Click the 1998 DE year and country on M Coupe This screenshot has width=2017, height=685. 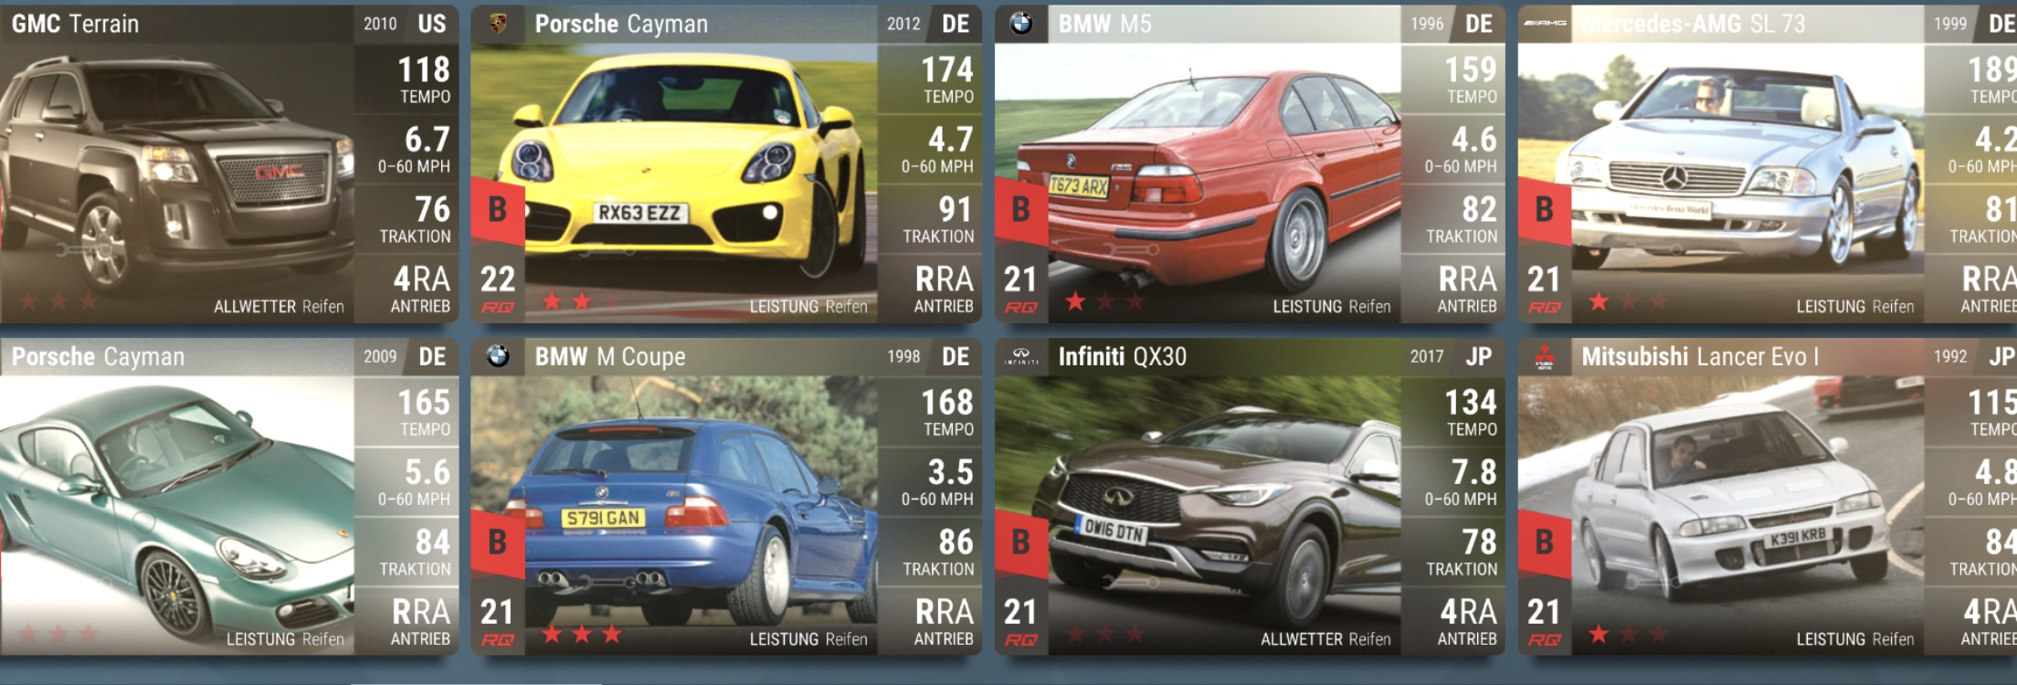(928, 356)
